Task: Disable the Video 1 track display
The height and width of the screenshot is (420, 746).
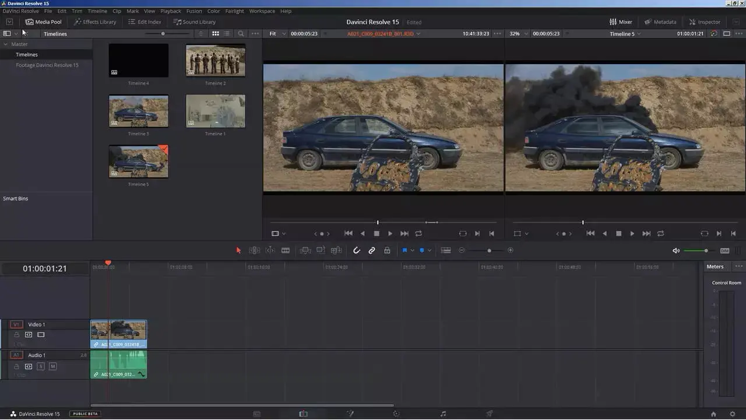Action: point(41,335)
